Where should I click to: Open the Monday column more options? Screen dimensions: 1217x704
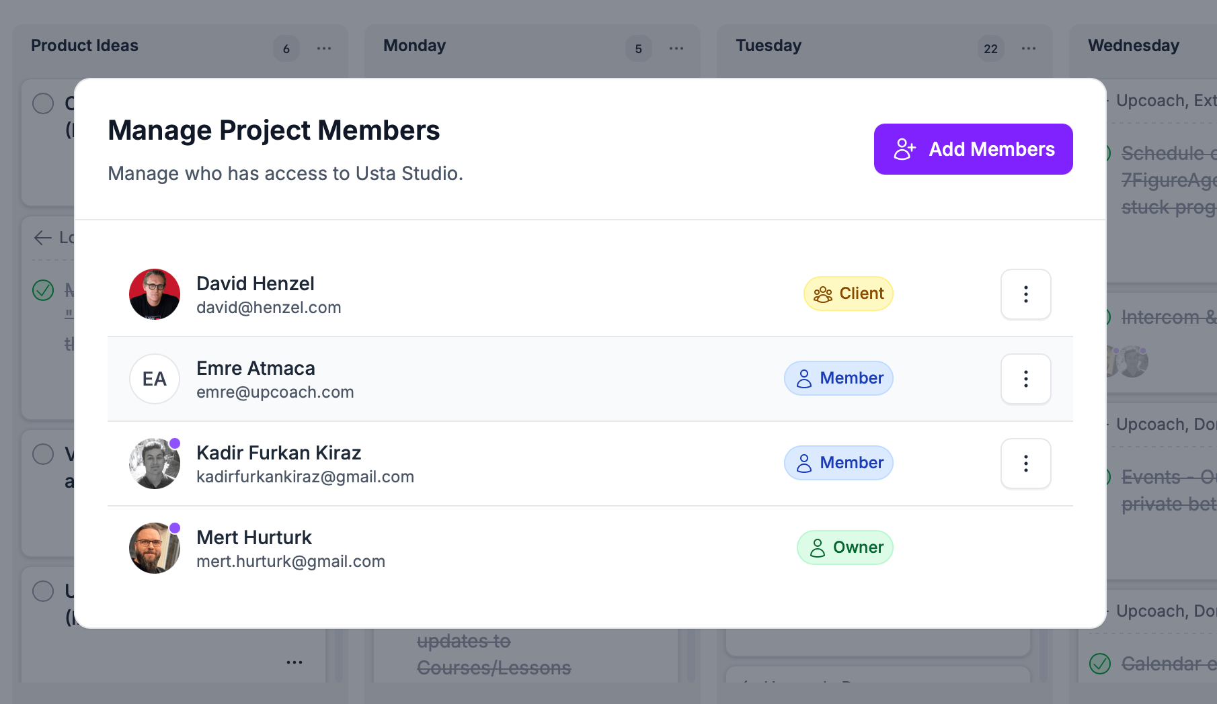676,48
